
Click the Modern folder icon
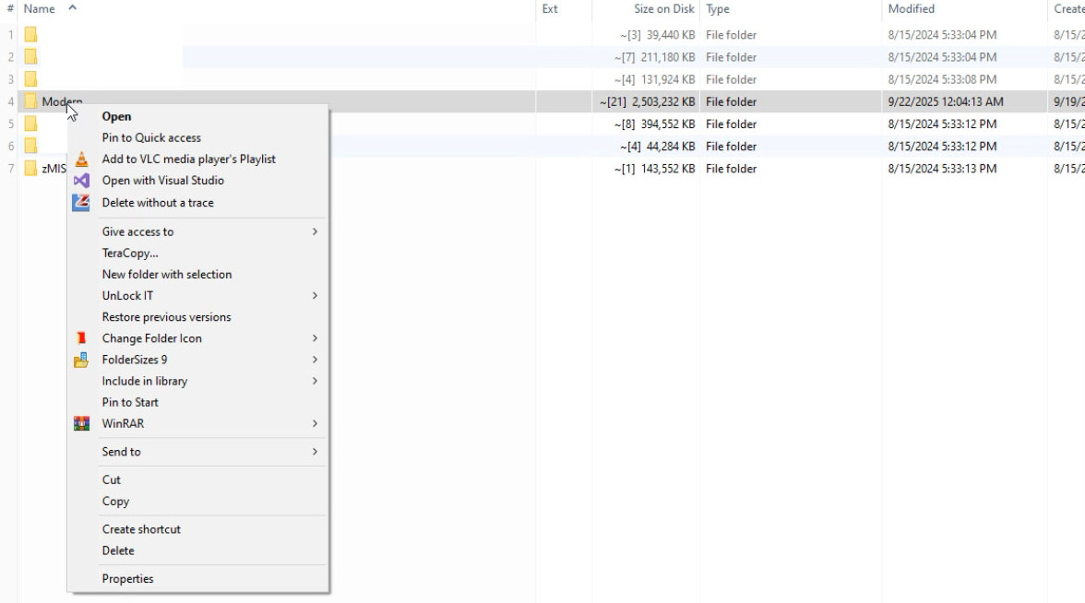point(30,101)
